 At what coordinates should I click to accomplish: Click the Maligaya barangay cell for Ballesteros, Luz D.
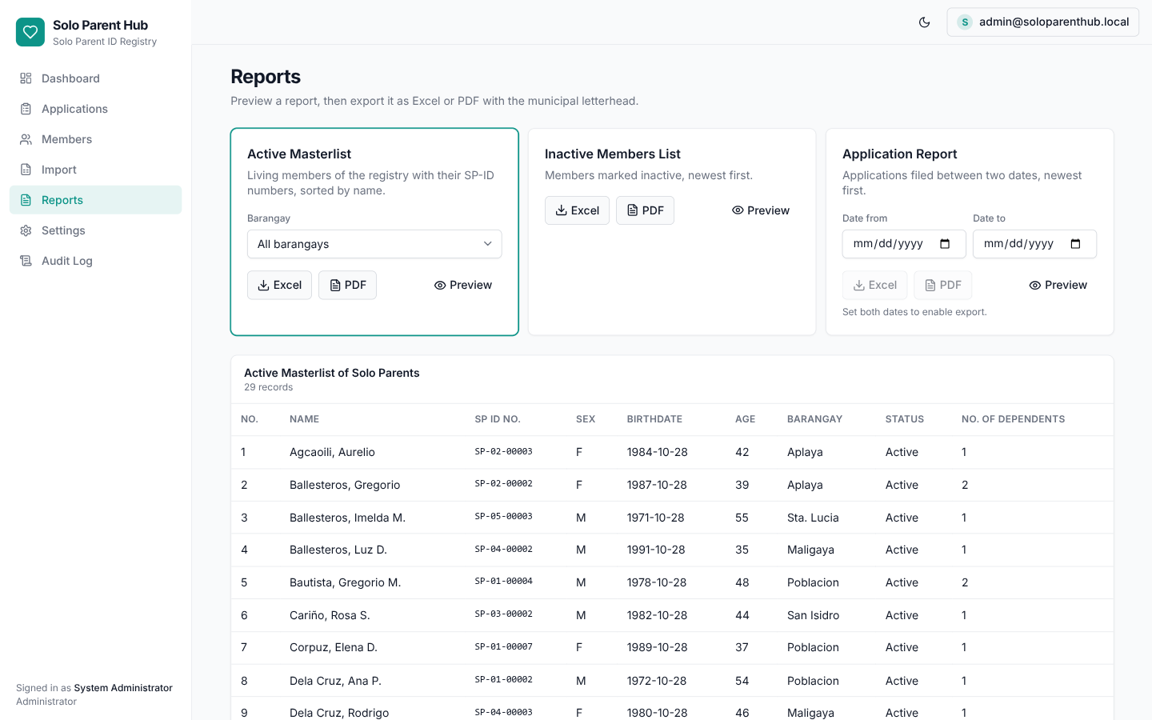click(x=810, y=550)
